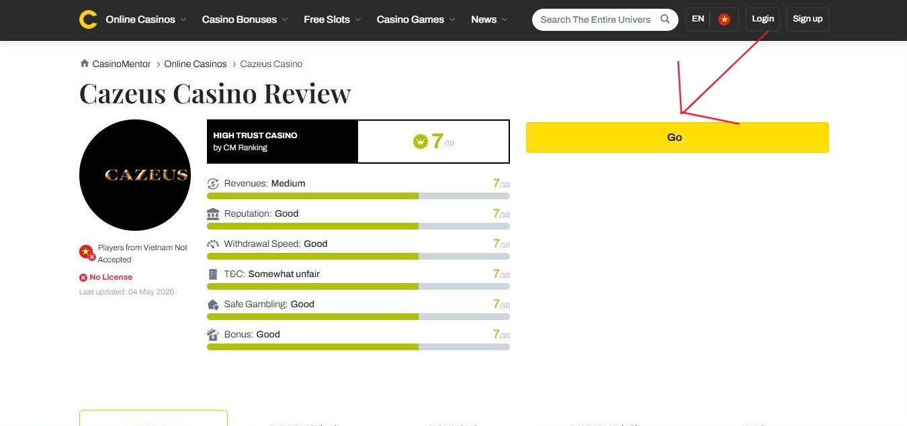Click the Vietnam not accepted flag icon
This screenshot has height=426, width=907.
87,252
